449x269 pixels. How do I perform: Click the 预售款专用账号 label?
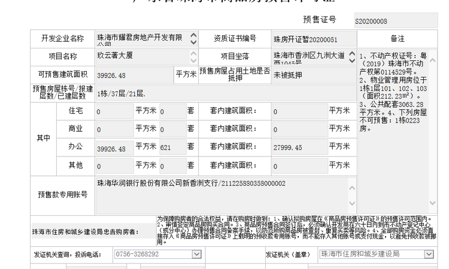pos(63,195)
